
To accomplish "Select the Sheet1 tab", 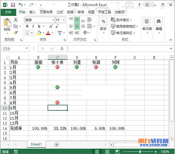I will [36, 144].
